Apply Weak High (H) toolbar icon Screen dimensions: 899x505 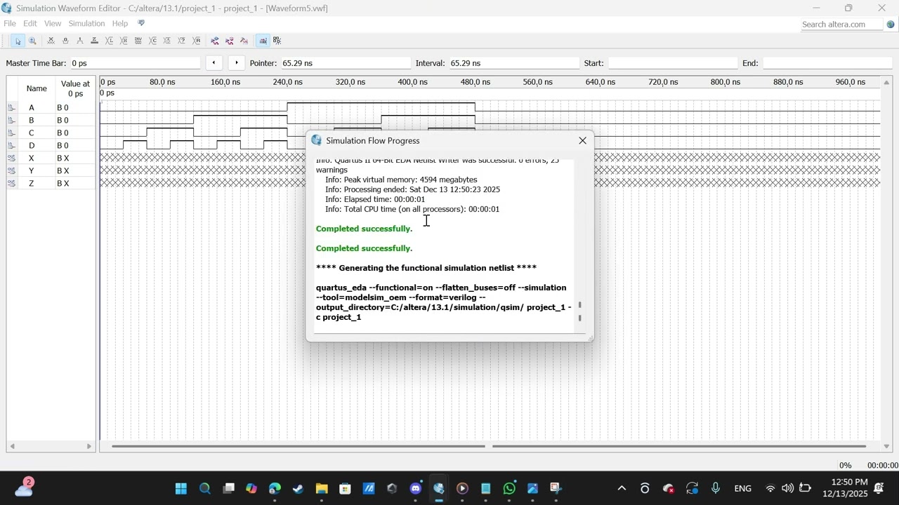click(124, 41)
